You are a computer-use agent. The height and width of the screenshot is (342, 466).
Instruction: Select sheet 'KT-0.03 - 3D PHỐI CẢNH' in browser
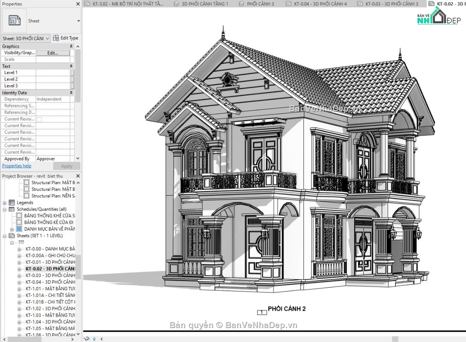pos(50,275)
